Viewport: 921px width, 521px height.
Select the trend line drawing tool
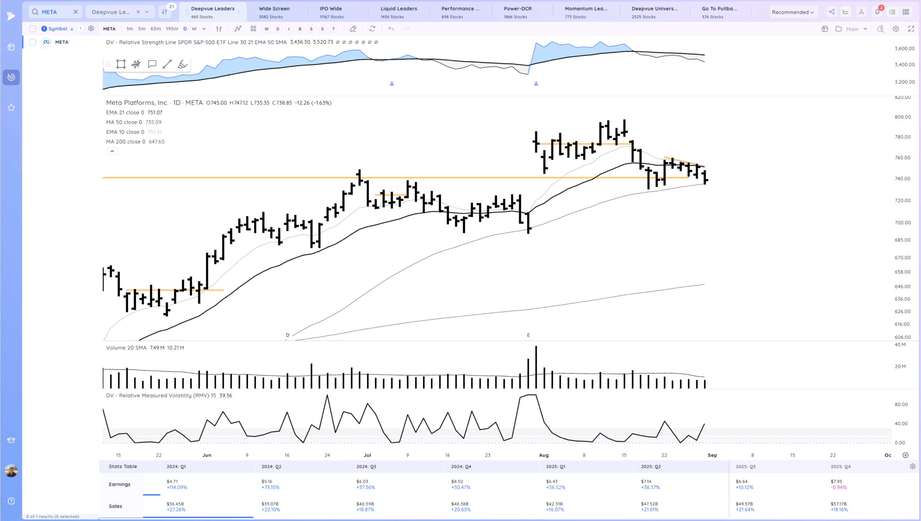[167, 64]
